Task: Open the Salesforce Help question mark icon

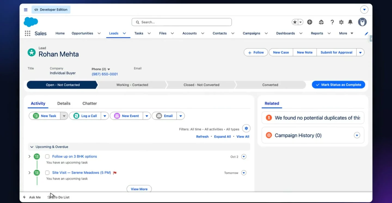Action: coord(332,22)
